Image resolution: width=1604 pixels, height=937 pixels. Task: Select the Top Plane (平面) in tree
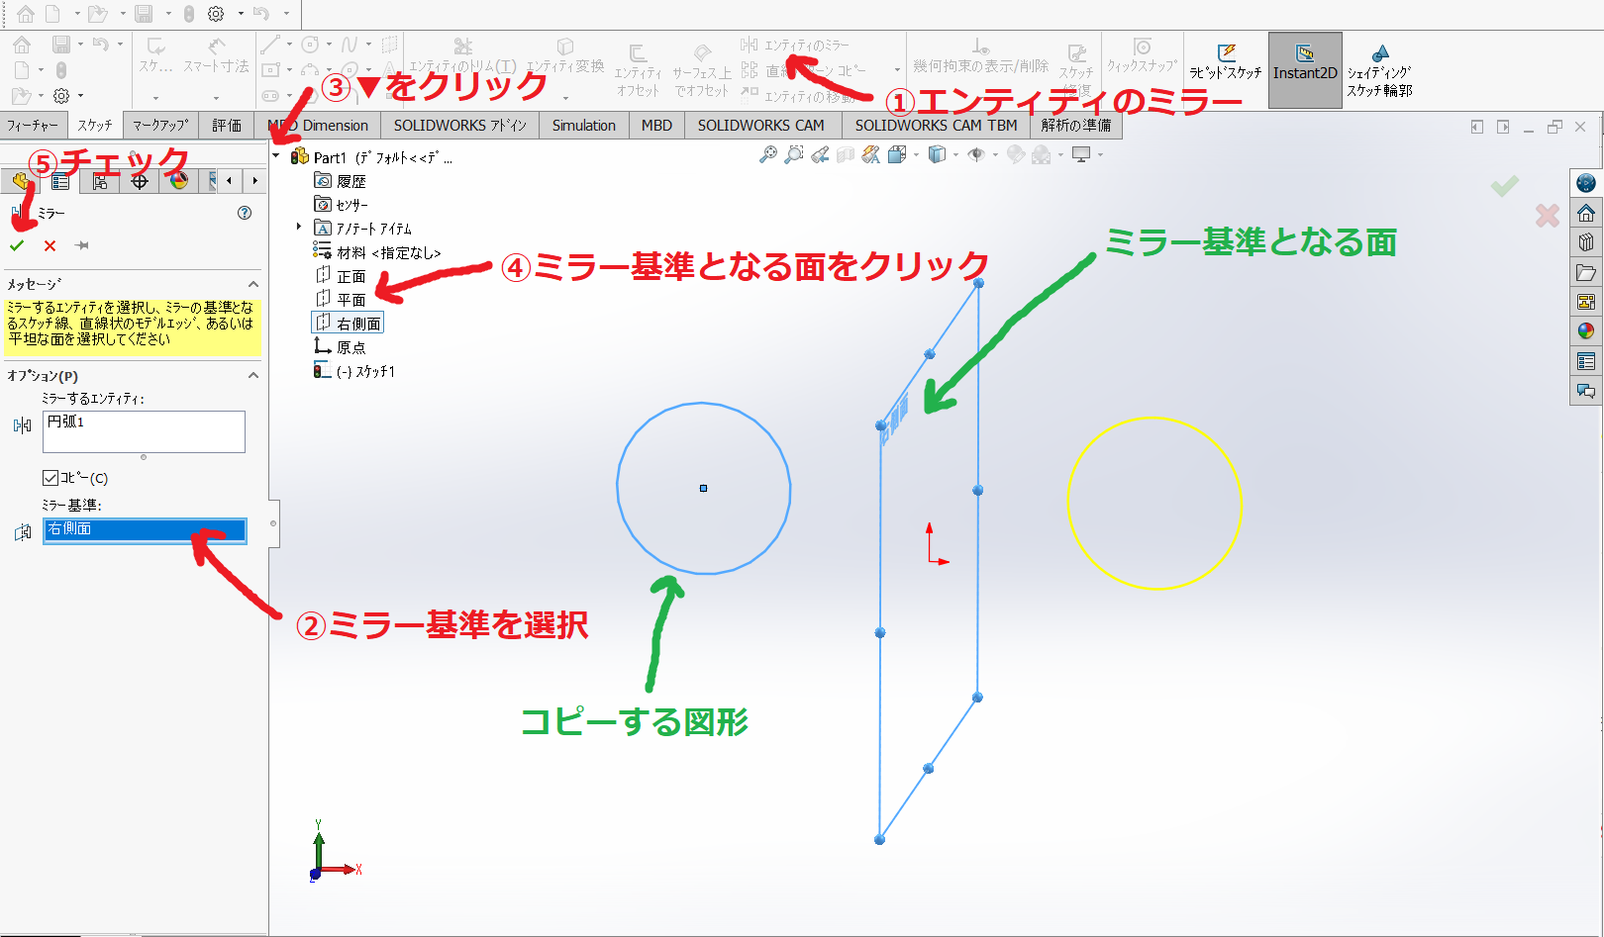pos(340,300)
